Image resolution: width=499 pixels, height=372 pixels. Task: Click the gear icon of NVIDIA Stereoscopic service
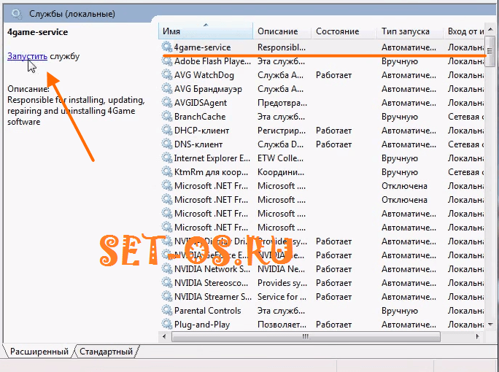pyautogui.click(x=167, y=282)
